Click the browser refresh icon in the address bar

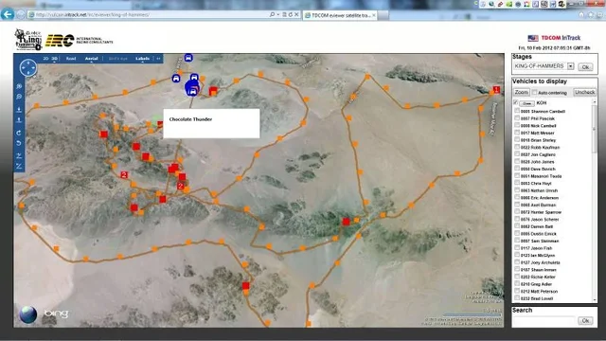[x=291, y=15]
